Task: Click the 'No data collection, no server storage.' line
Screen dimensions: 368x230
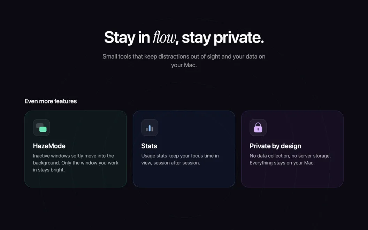Action: [x=290, y=156]
